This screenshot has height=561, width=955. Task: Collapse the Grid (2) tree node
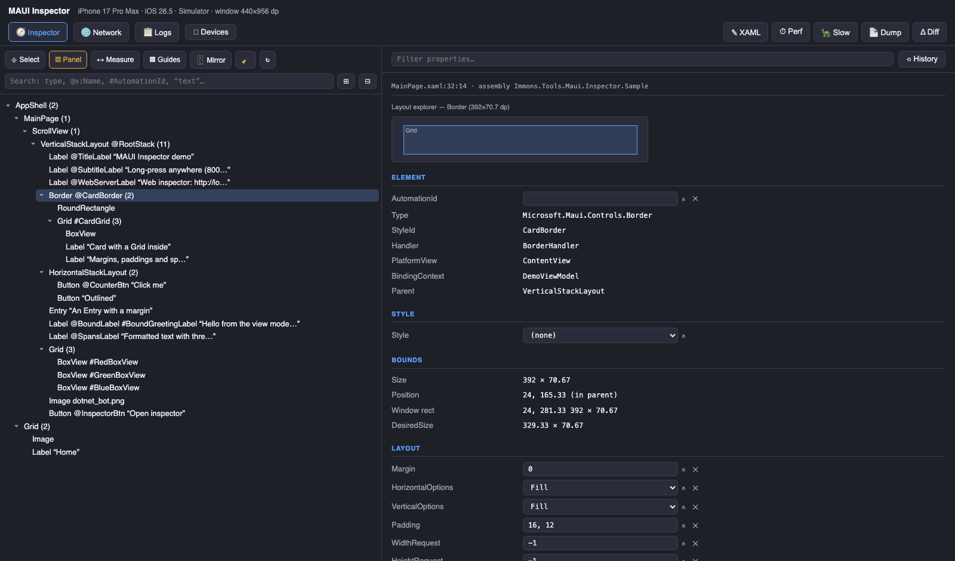17,427
